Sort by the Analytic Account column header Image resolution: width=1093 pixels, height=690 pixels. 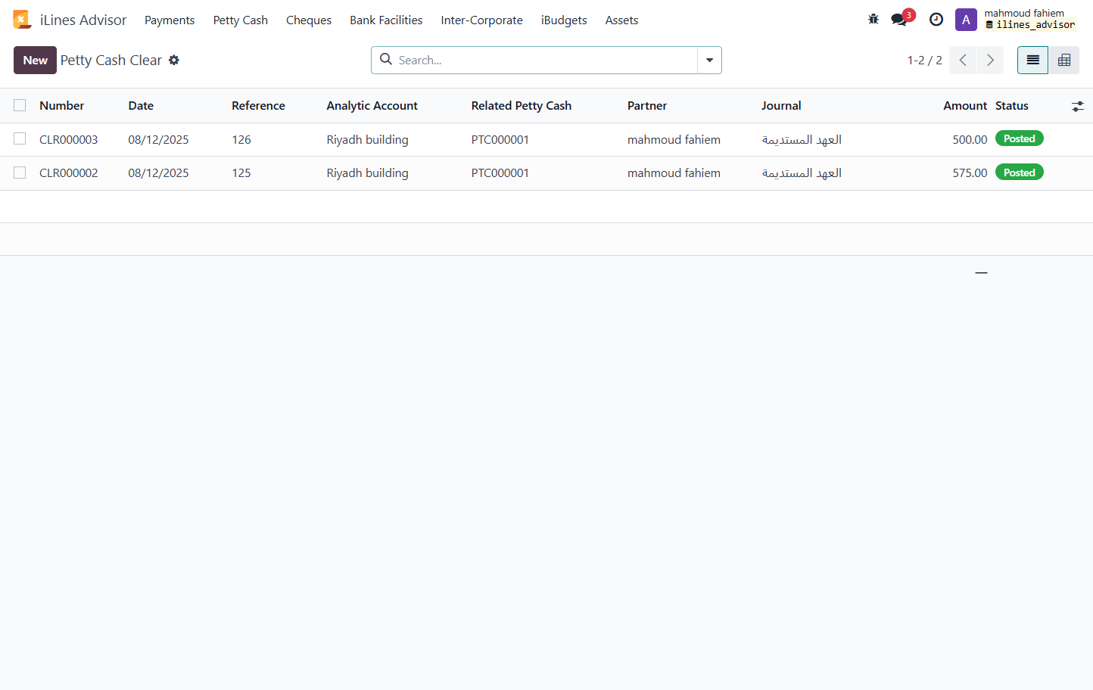coord(372,106)
